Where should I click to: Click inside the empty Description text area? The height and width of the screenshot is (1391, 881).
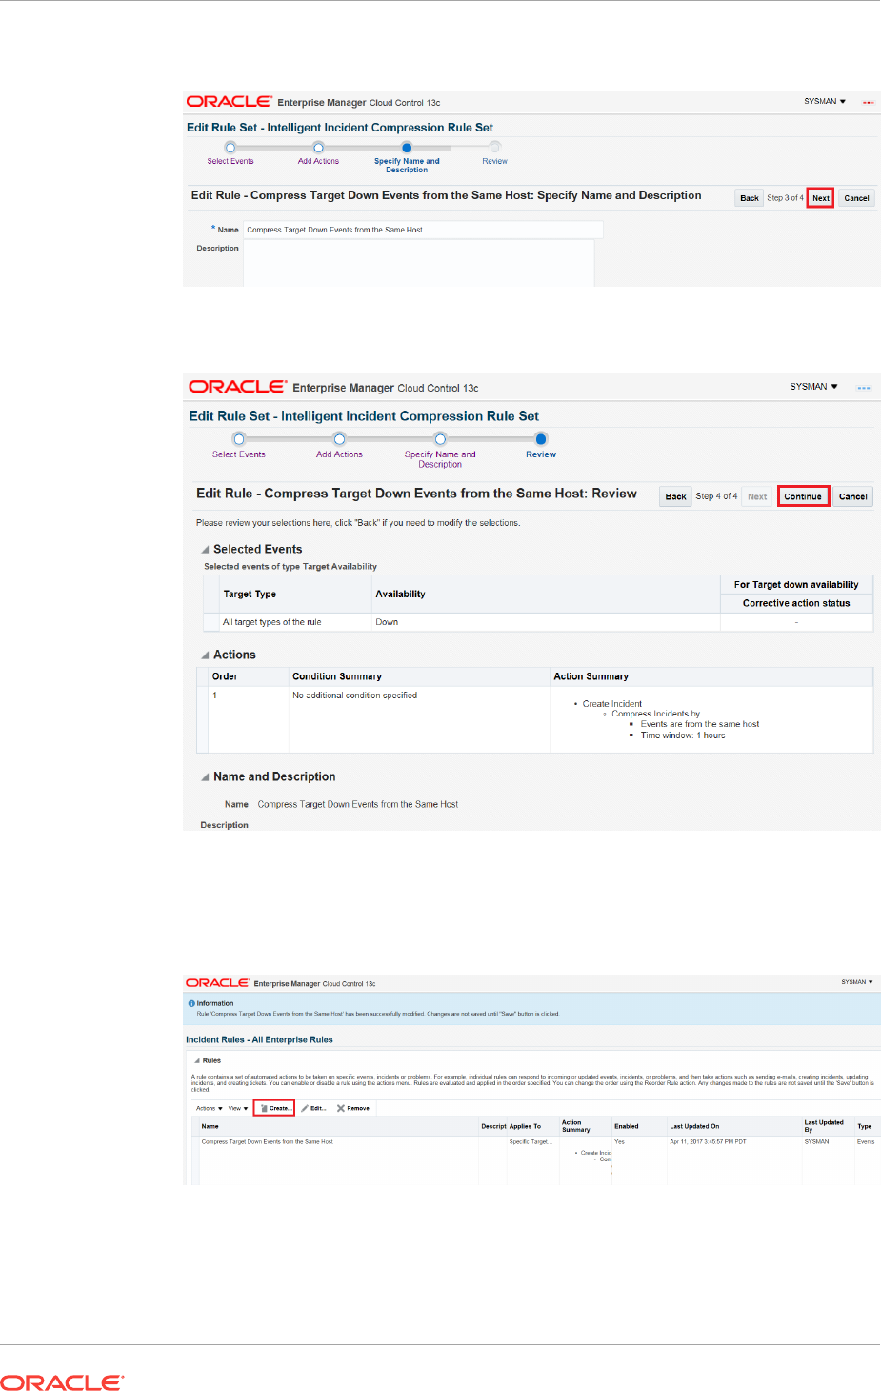tap(419, 263)
